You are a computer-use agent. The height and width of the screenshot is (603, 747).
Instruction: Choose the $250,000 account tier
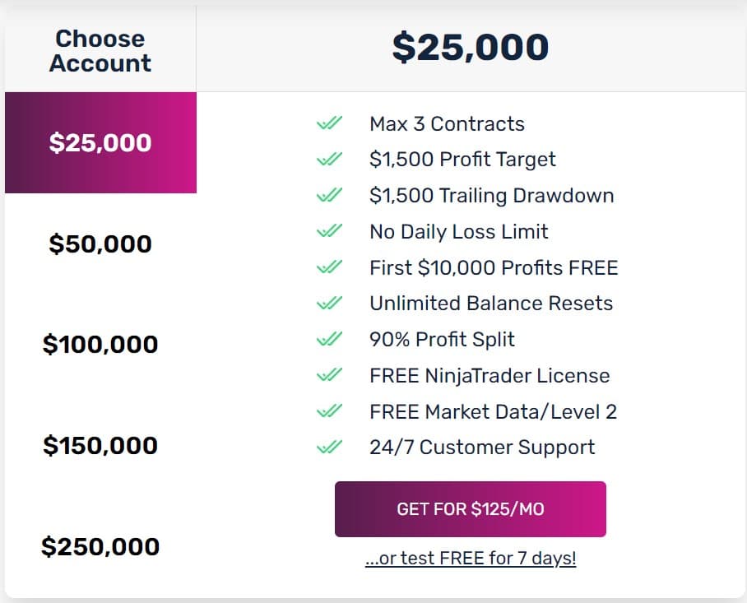pyautogui.click(x=100, y=546)
